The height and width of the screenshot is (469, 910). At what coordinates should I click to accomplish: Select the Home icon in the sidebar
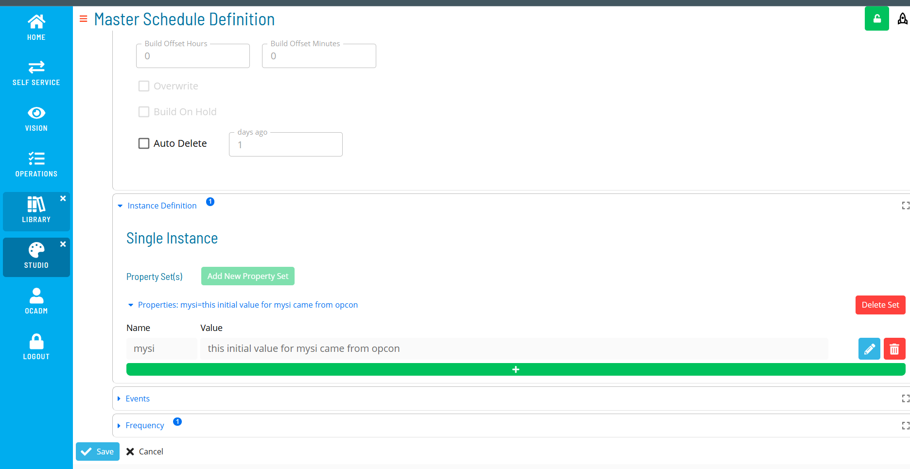point(36,21)
